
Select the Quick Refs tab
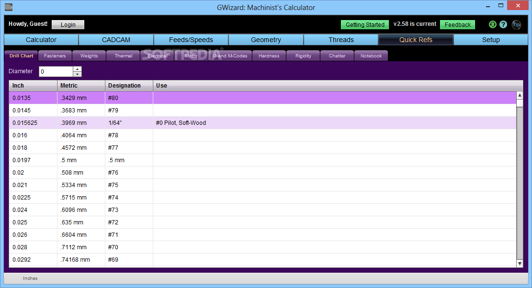tap(416, 40)
